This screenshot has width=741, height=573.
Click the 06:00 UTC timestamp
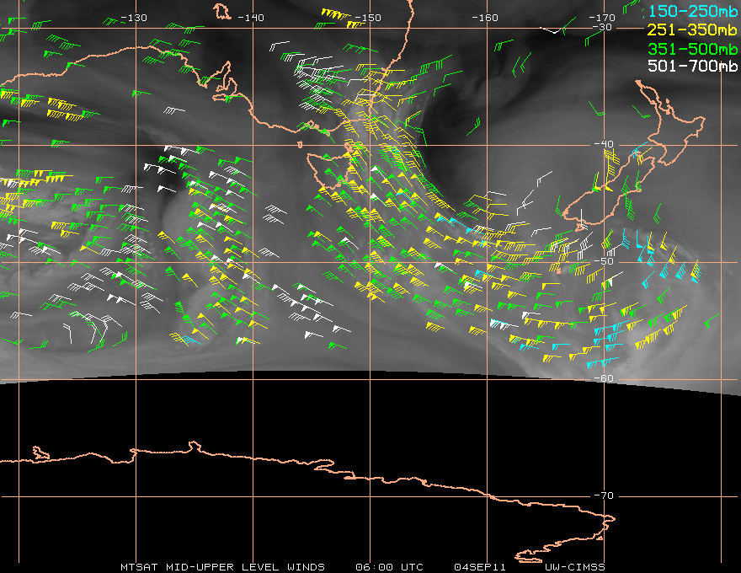pyautogui.click(x=390, y=566)
